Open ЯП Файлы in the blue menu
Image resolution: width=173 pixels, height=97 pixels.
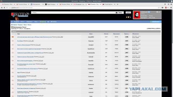(x=54, y=22)
